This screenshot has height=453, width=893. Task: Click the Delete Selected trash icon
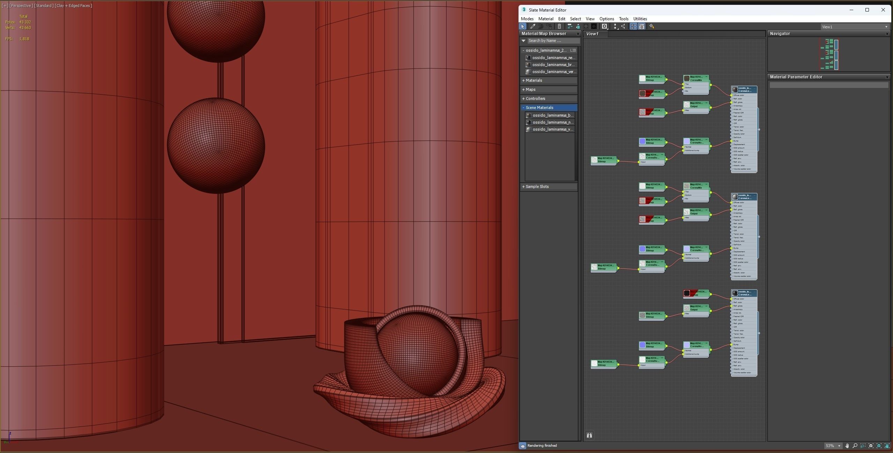click(x=559, y=27)
